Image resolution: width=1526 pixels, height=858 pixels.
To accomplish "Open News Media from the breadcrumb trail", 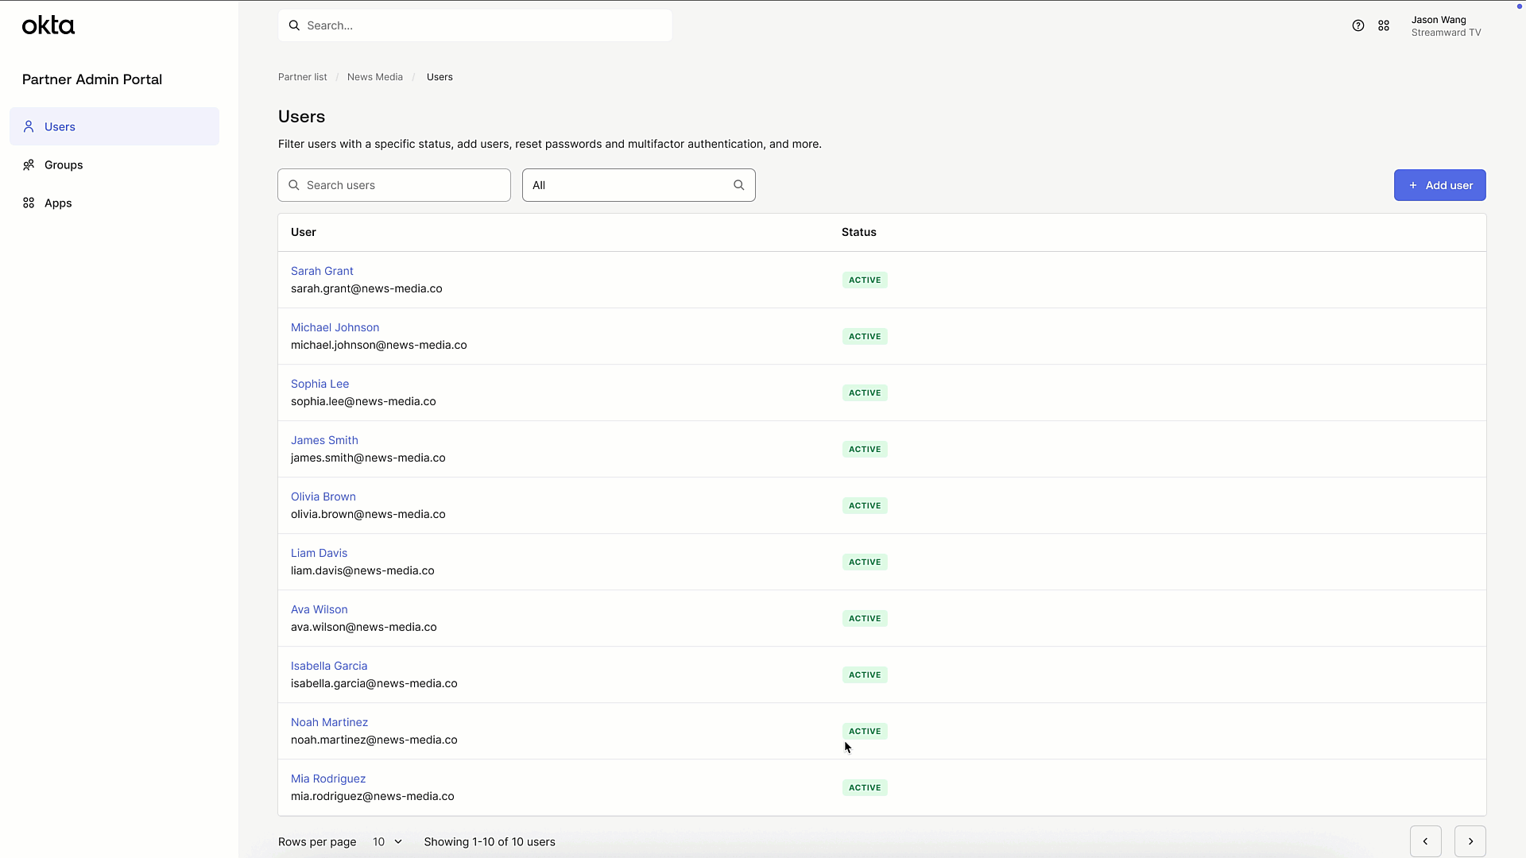I will pyautogui.click(x=374, y=76).
